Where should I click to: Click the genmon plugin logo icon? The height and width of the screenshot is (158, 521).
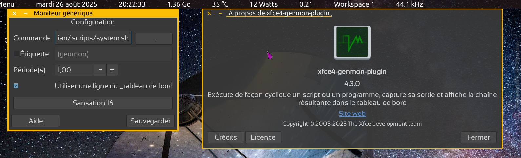(x=352, y=43)
